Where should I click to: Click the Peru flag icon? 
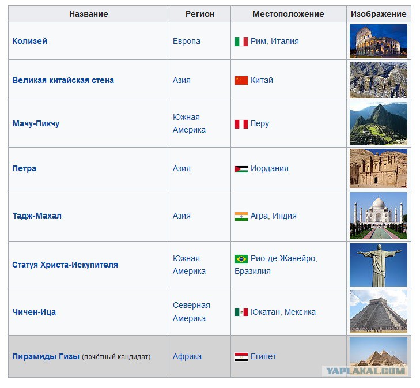[x=241, y=124]
